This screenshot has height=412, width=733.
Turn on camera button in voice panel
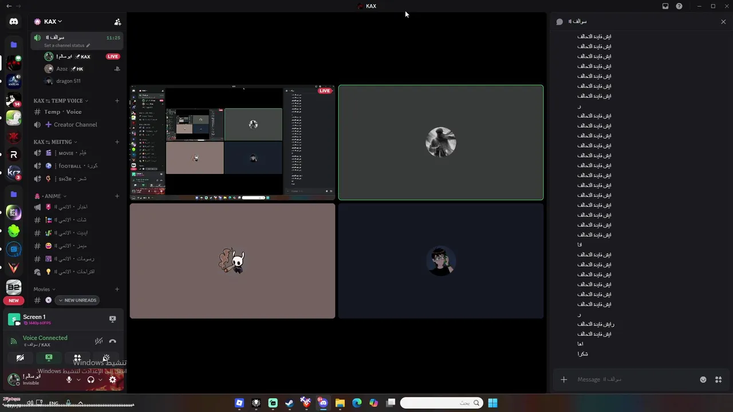[20, 358]
